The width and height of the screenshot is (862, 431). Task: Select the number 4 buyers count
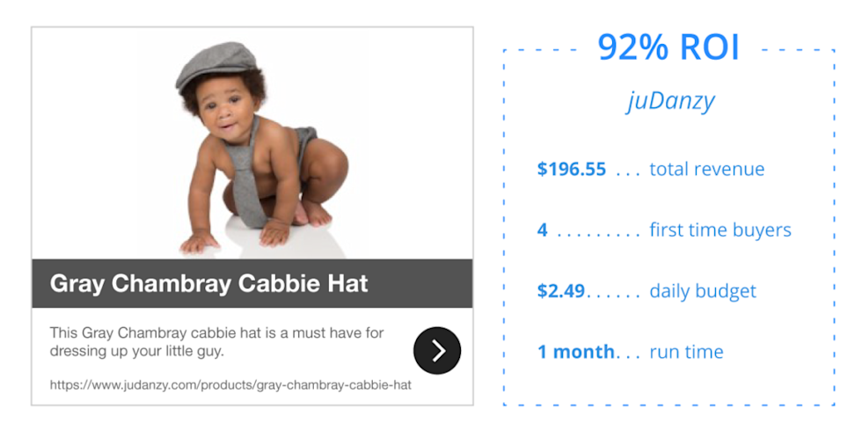(543, 230)
